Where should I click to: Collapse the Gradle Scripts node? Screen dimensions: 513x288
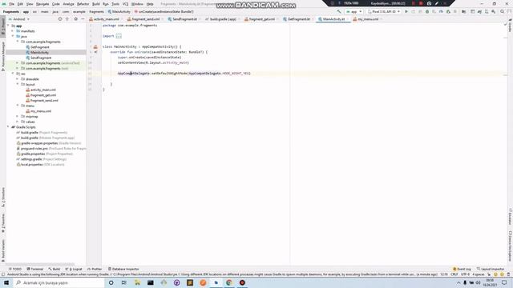click(x=9, y=127)
